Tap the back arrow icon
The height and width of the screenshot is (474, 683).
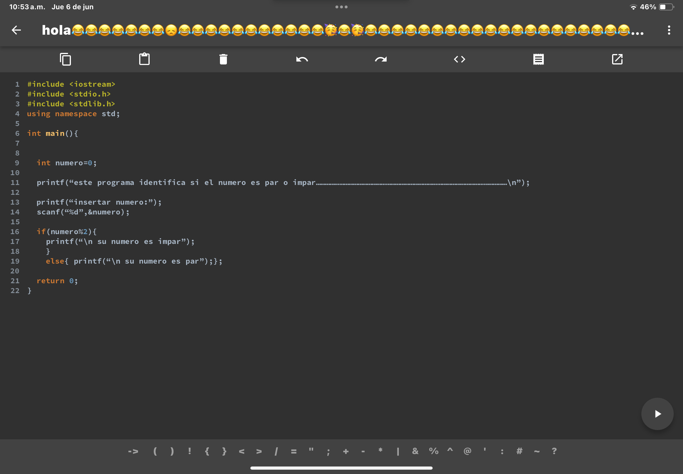16,30
